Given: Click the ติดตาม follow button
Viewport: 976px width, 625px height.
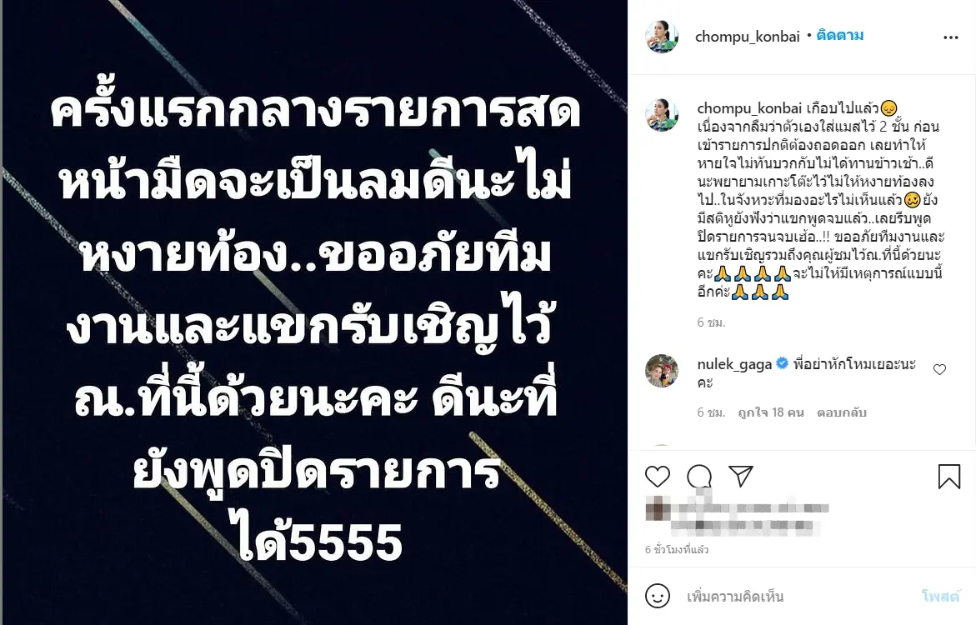Looking at the screenshot, I should (x=839, y=36).
